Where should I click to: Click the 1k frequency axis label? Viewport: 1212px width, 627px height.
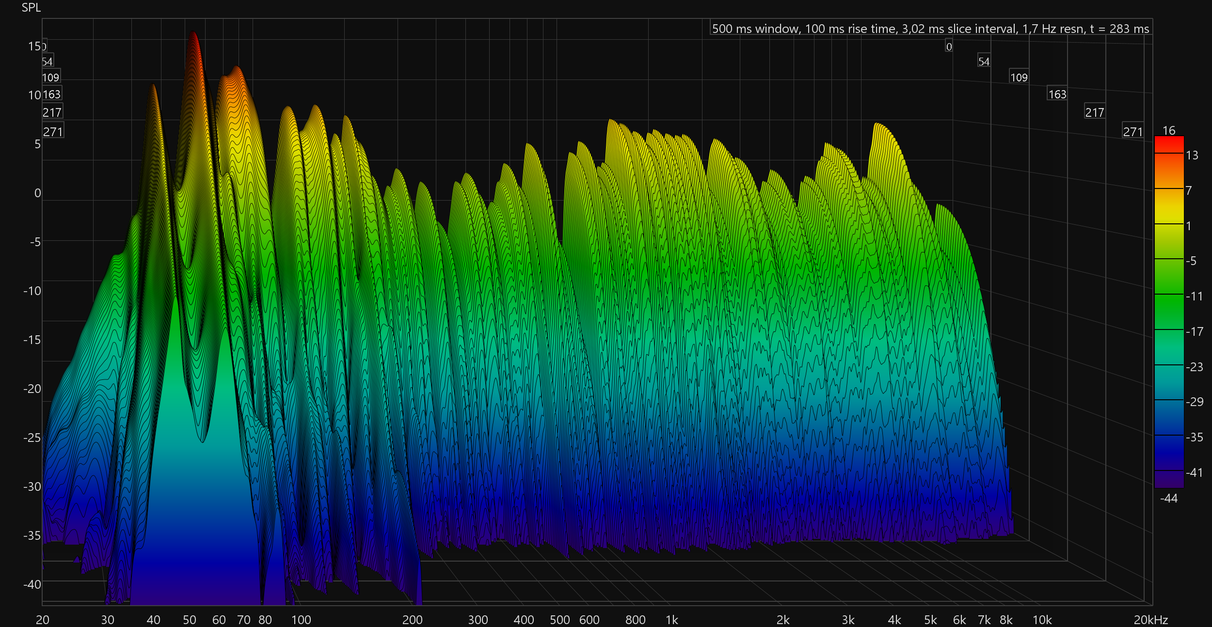671,620
